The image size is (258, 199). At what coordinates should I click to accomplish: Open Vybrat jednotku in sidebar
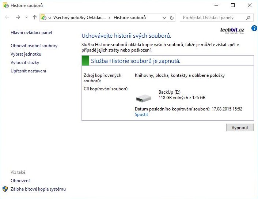pyautogui.click(x=26, y=54)
